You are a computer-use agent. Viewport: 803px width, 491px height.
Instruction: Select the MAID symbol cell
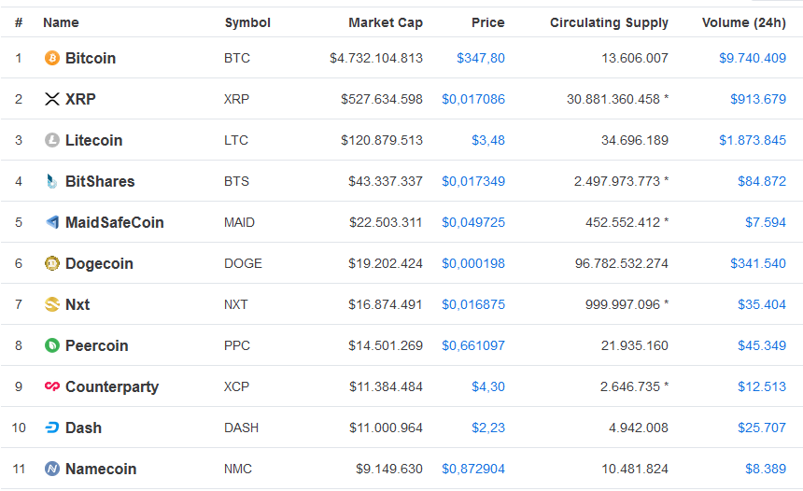pyautogui.click(x=239, y=222)
